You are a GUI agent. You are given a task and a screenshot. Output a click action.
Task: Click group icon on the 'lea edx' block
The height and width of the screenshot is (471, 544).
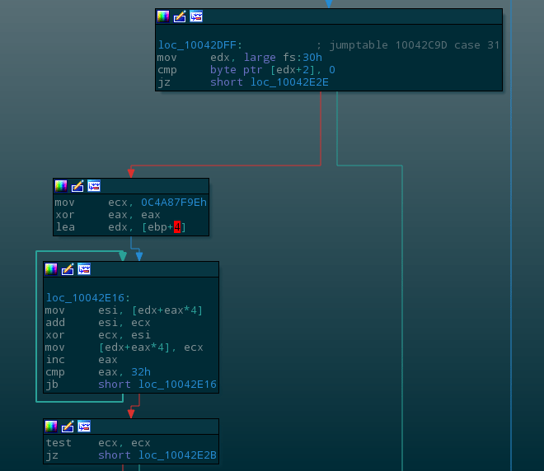coord(94,186)
